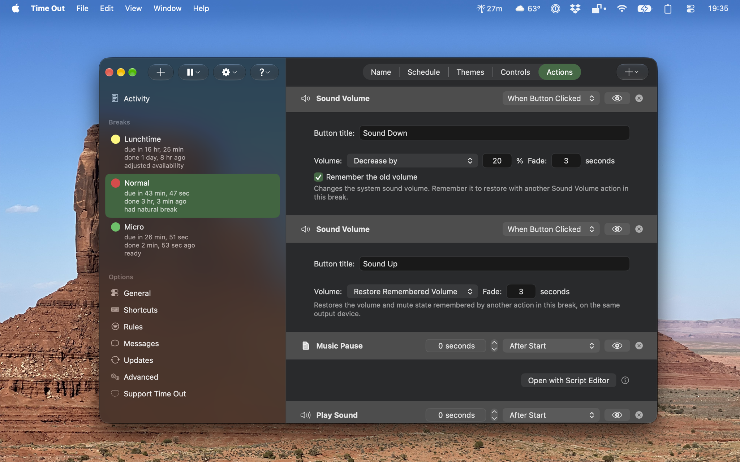Open After Start dropdown for Play Sound
The width and height of the screenshot is (740, 462).
(551, 415)
